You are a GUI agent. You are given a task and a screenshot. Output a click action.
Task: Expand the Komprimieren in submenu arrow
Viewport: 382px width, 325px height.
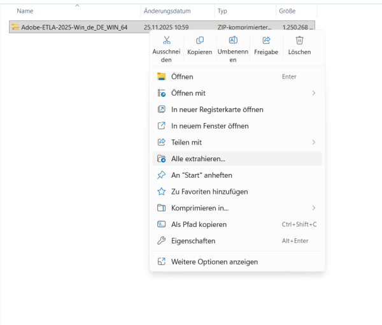tap(313, 208)
